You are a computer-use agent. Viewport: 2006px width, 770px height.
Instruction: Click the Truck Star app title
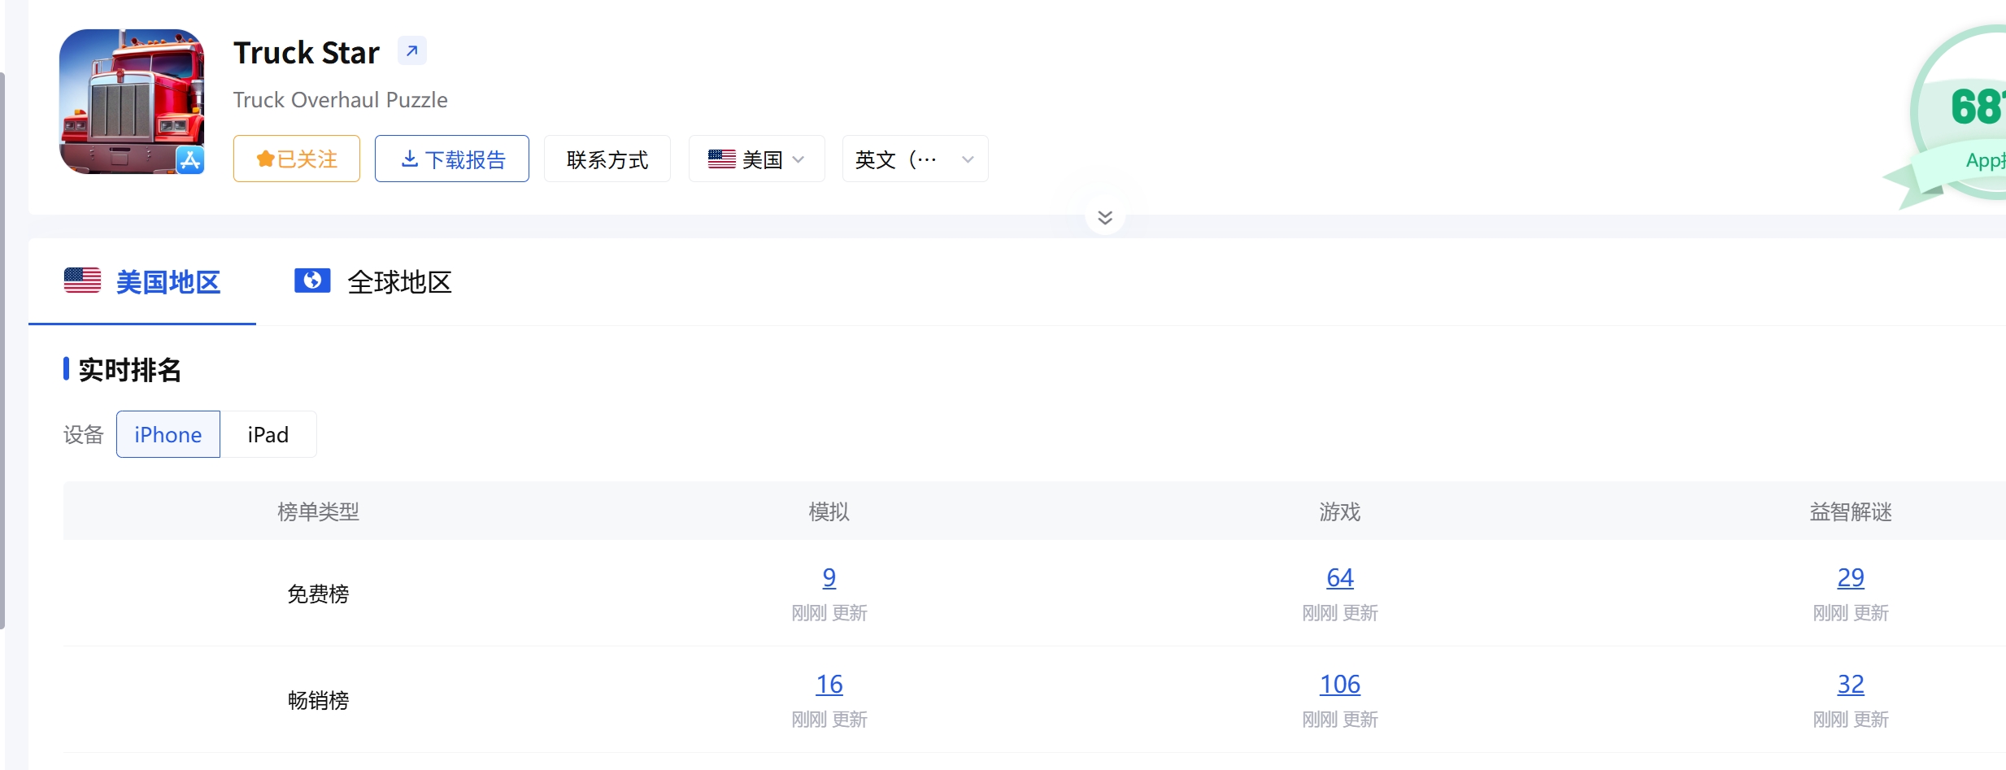coord(307,52)
